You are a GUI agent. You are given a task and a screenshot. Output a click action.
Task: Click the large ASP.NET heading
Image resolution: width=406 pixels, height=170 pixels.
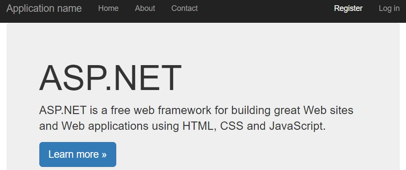click(110, 78)
